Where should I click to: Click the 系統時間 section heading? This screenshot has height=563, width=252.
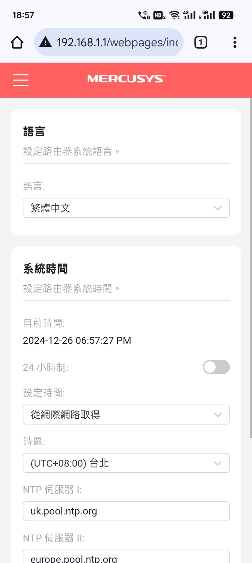point(45,269)
